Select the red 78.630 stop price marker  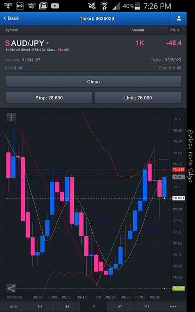[x=179, y=170]
